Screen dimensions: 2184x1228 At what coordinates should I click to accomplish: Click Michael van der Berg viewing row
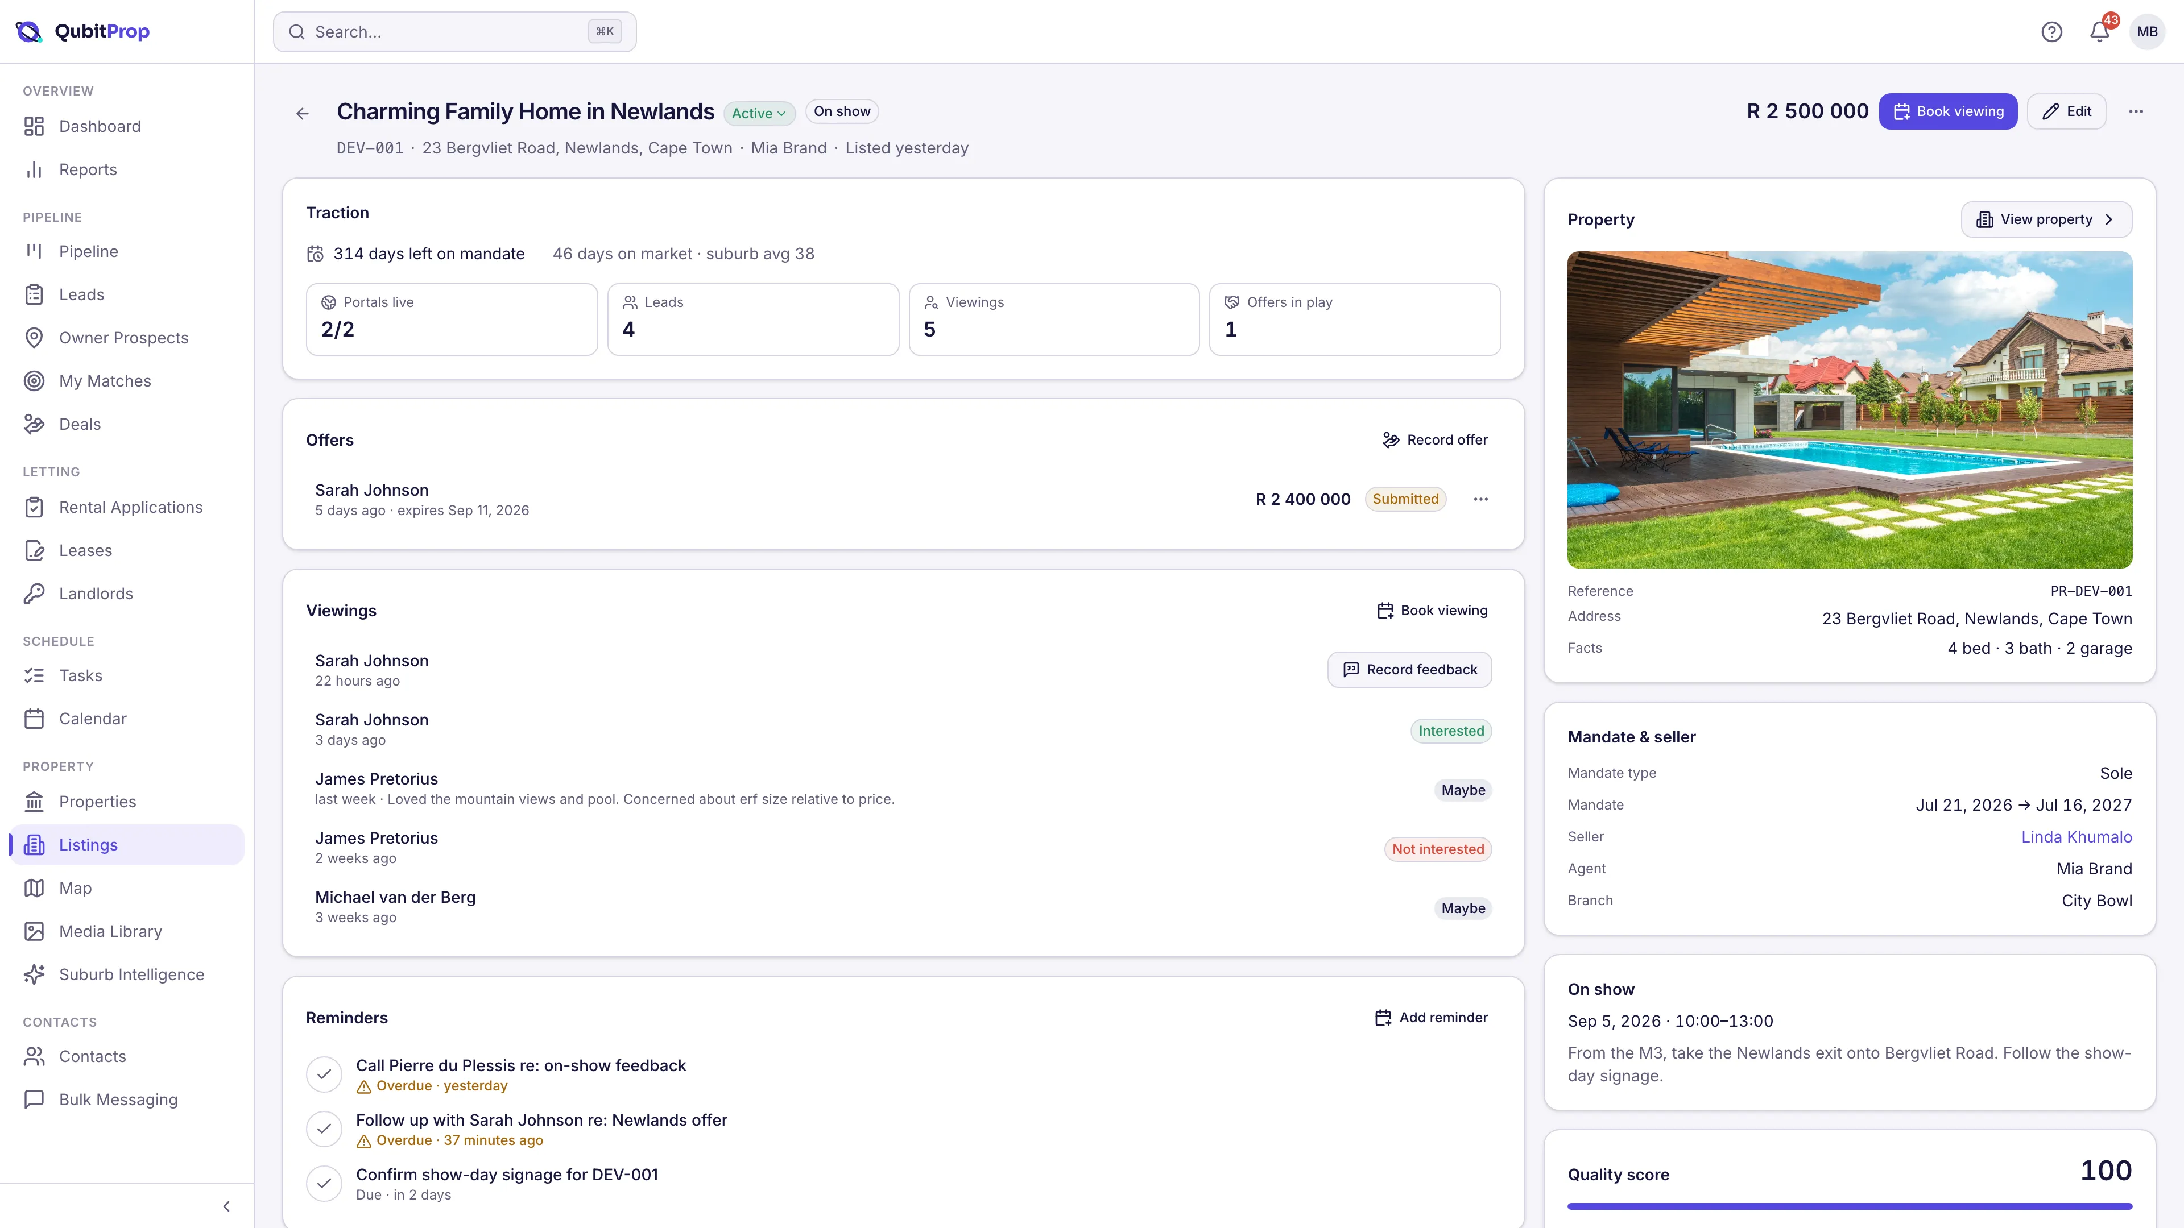[903, 907]
